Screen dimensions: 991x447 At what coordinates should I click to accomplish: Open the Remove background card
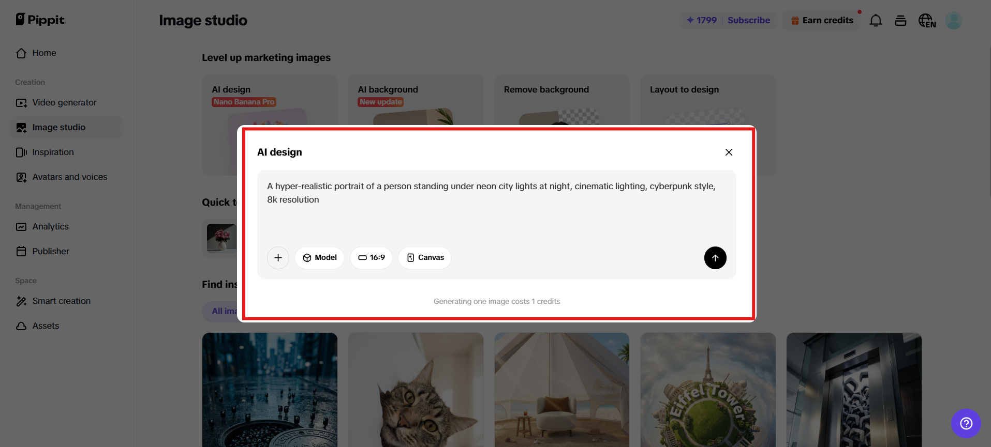point(561,100)
